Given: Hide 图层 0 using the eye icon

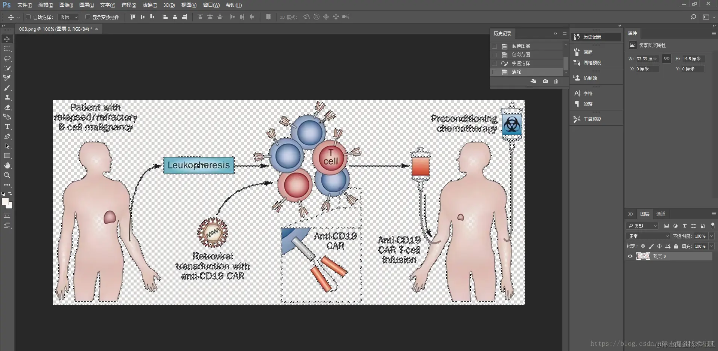Looking at the screenshot, I should pyautogui.click(x=630, y=256).
